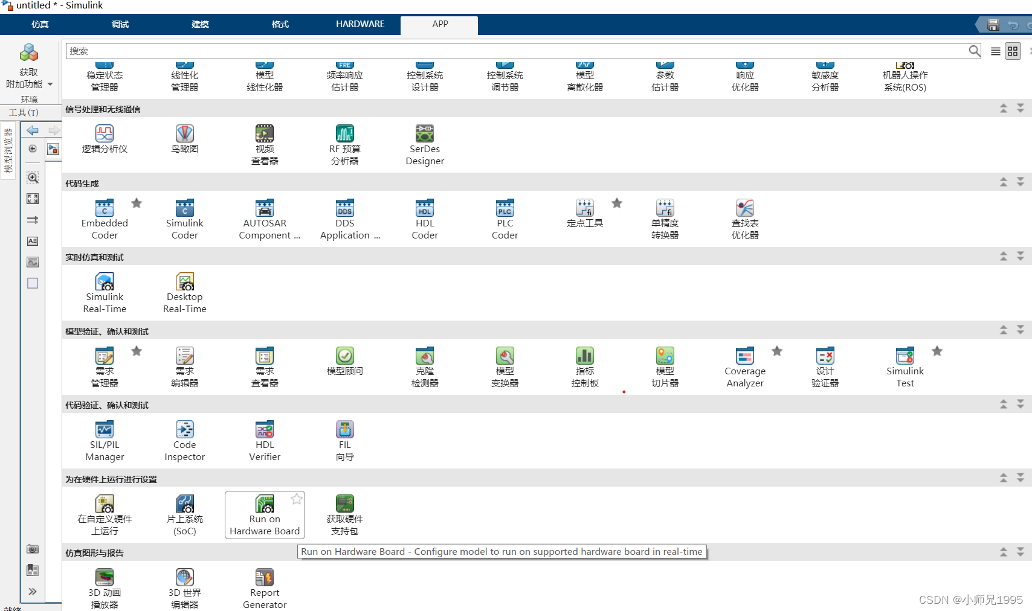Launch 片上系统 (SoC) app
Viewport: 1032px width, 611px height.
(184, 515)
